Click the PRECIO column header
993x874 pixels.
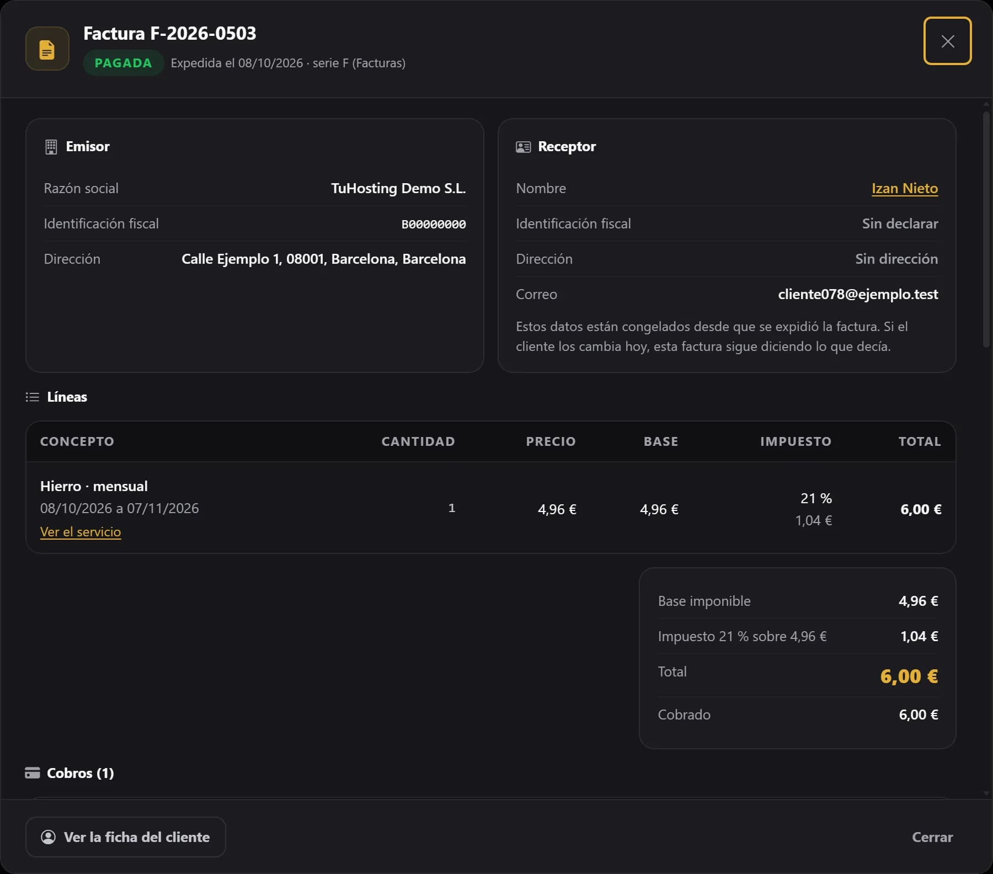click(x=551, y=441)
